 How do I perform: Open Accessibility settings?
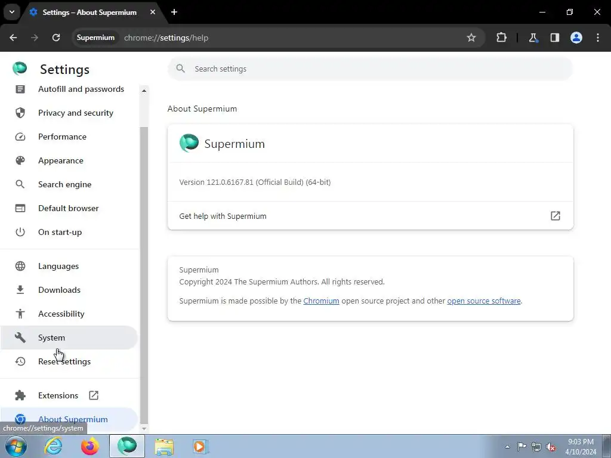click(69, 314)
